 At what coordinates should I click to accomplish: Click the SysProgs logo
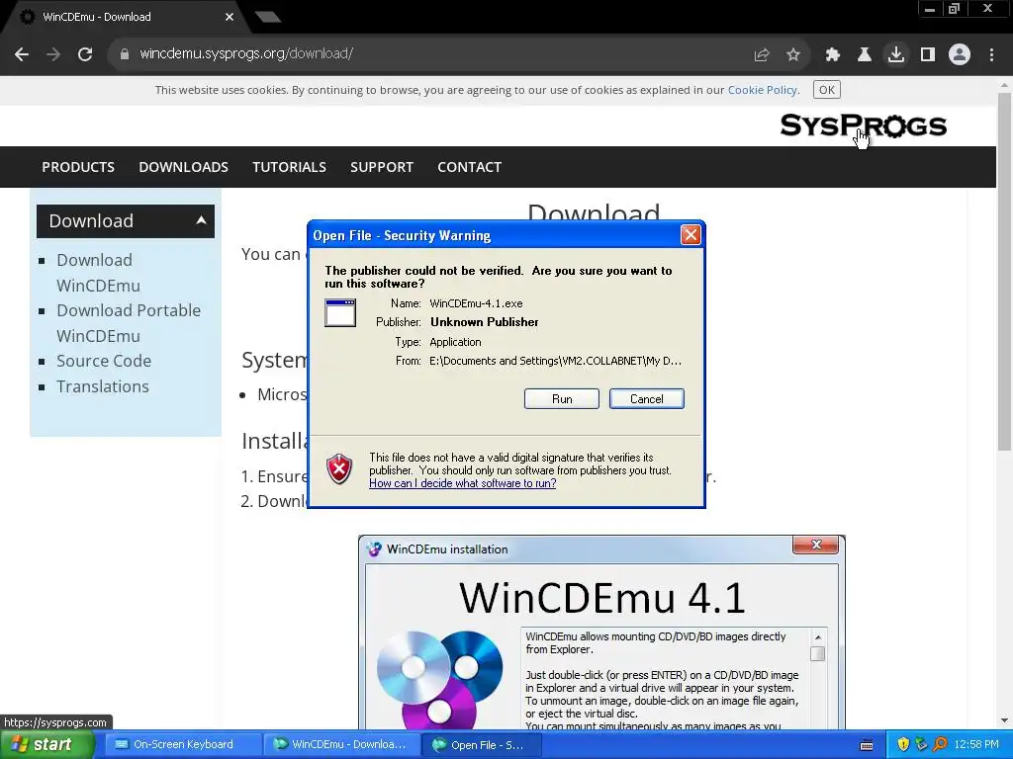[x=863, y=126]
